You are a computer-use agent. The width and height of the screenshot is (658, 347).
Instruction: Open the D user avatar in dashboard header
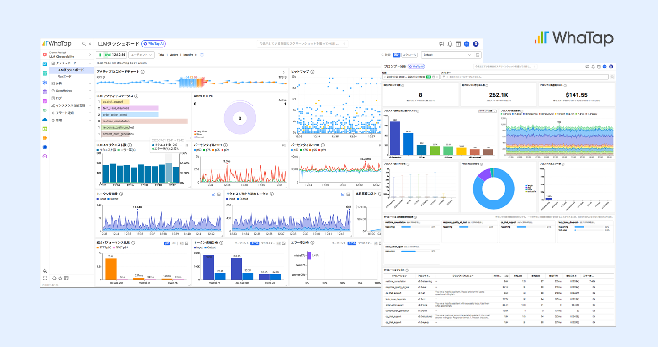pyautogui.click(x=476, y=44)
